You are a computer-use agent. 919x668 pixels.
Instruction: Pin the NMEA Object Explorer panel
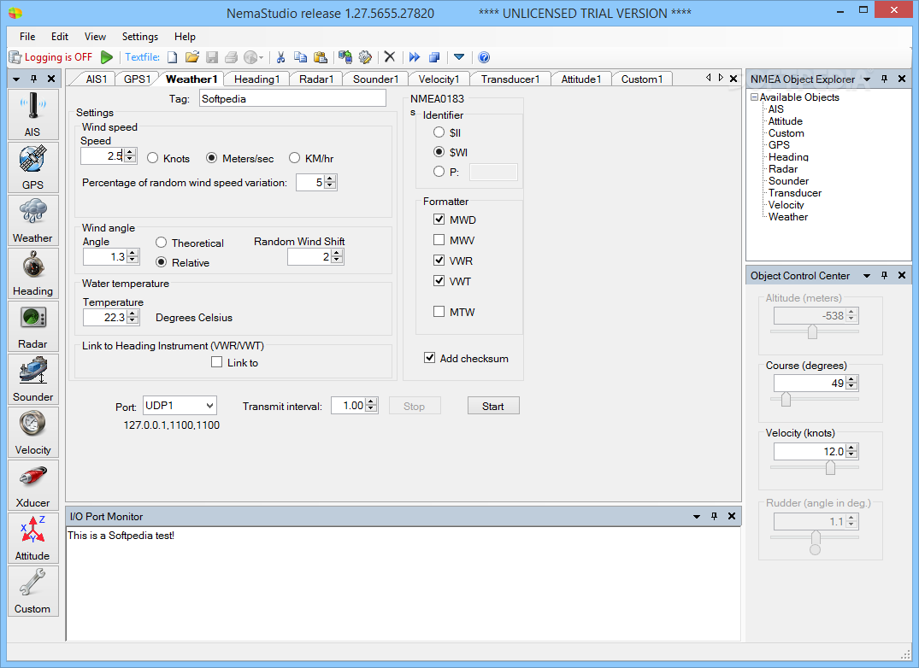[x=885, y=79]
